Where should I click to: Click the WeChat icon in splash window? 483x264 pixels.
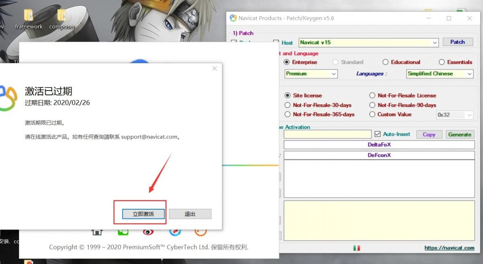(x=123, y=232)
